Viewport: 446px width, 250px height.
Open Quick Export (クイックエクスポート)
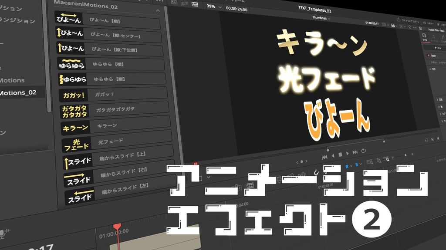(x=408, y=20)
